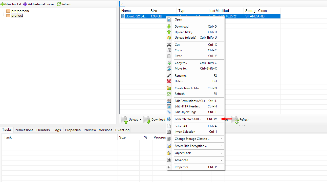Image resolution: width=327 pixels, height=182 pixels.
Task: Click the Download button below file list
Action: tap(154, 120)
